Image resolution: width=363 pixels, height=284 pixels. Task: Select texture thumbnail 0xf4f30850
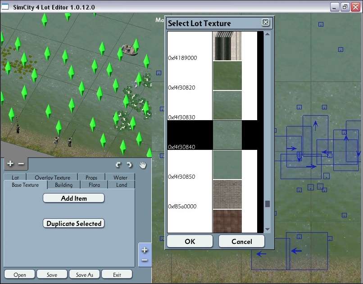[x=227, y=165]
